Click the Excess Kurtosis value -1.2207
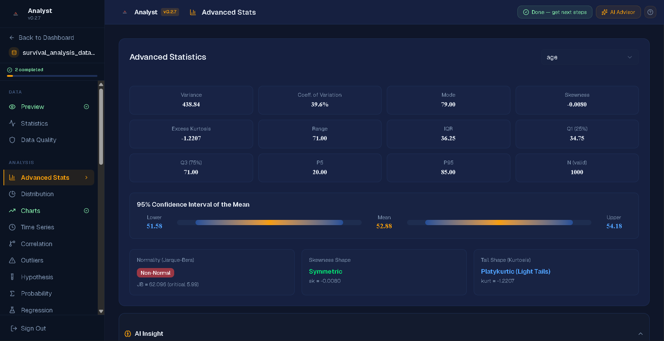The width and height of the screenshot is (664, 341). 191,138
